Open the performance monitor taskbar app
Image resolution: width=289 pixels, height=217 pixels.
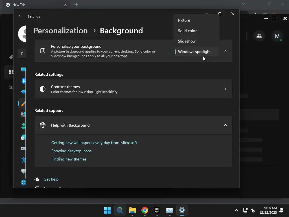click(170, 210)
